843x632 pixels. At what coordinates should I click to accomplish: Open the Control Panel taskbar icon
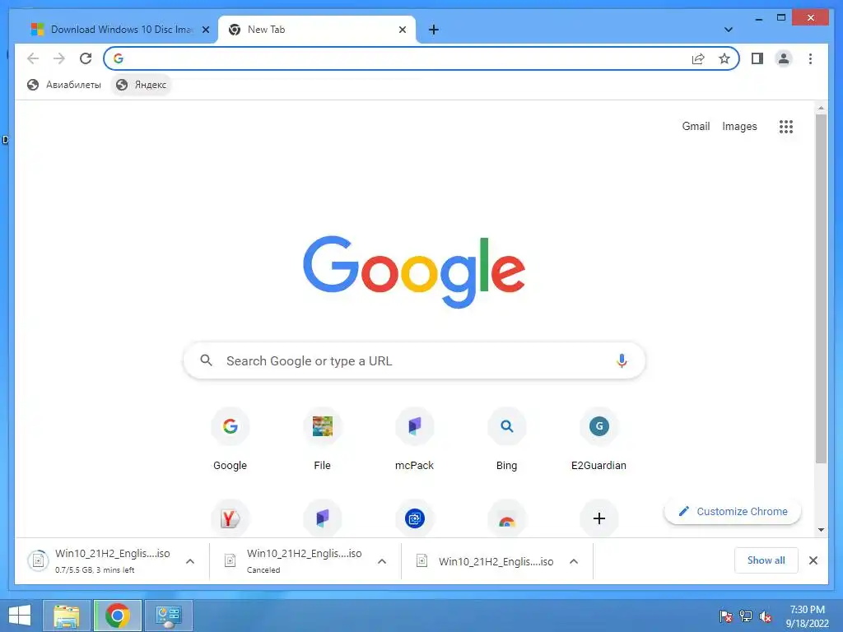[x=168, y=616]
